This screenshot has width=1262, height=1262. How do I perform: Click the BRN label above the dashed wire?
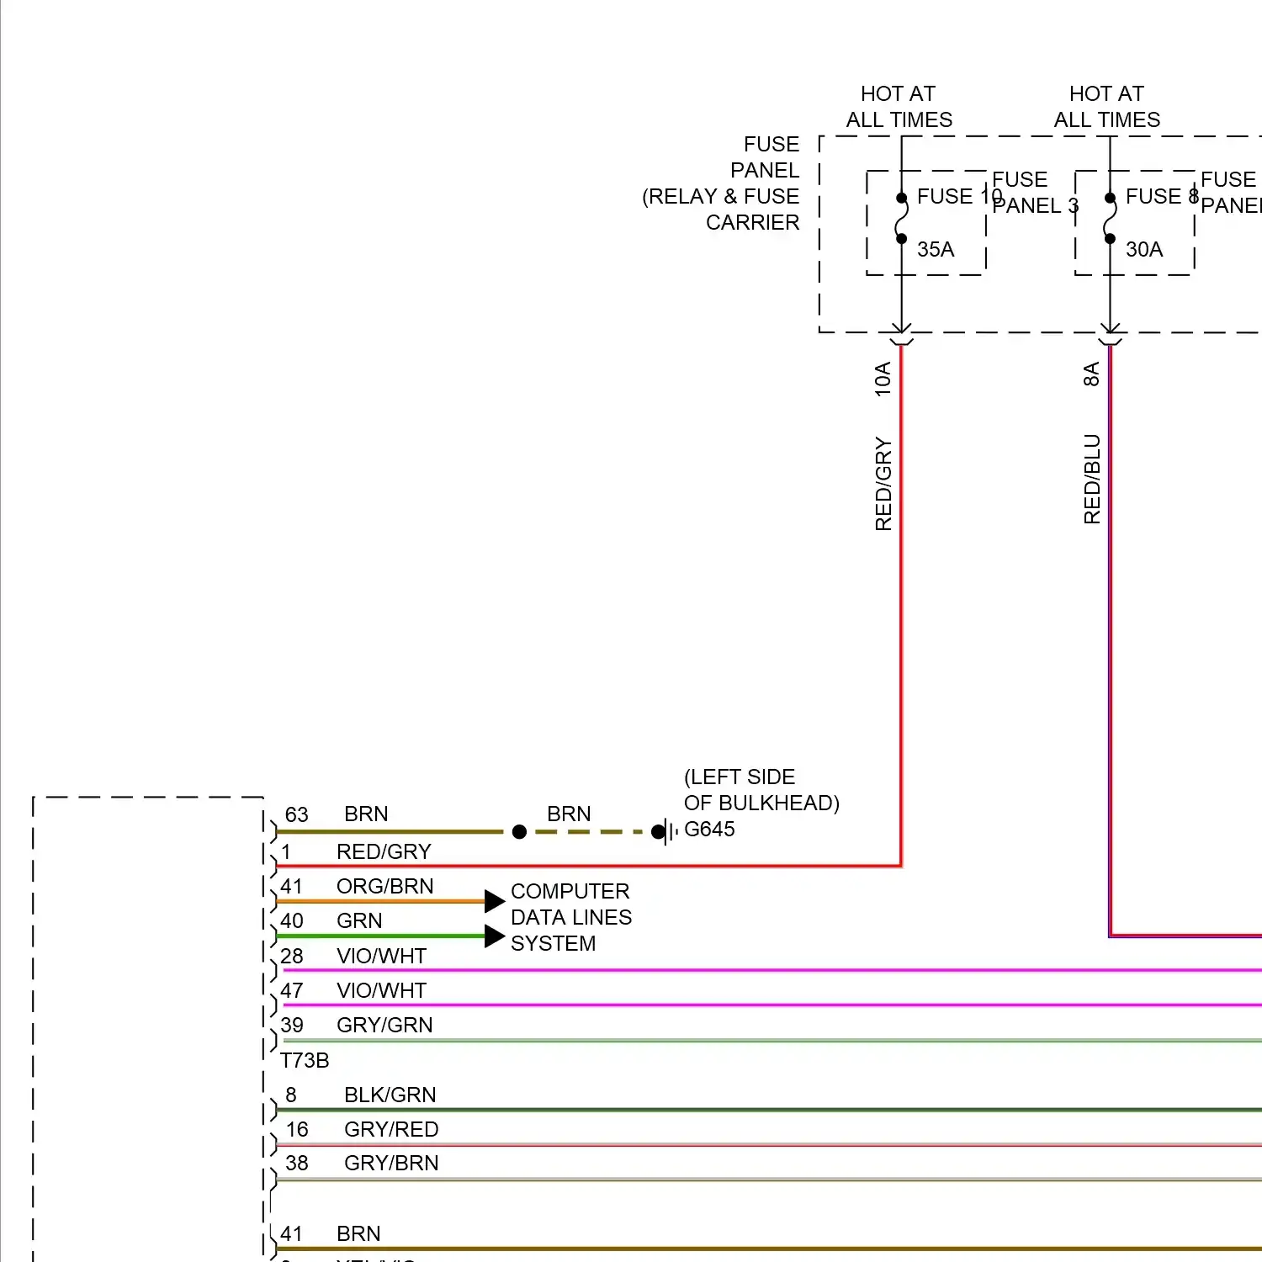pyautogui.click(x=569, y=814)
